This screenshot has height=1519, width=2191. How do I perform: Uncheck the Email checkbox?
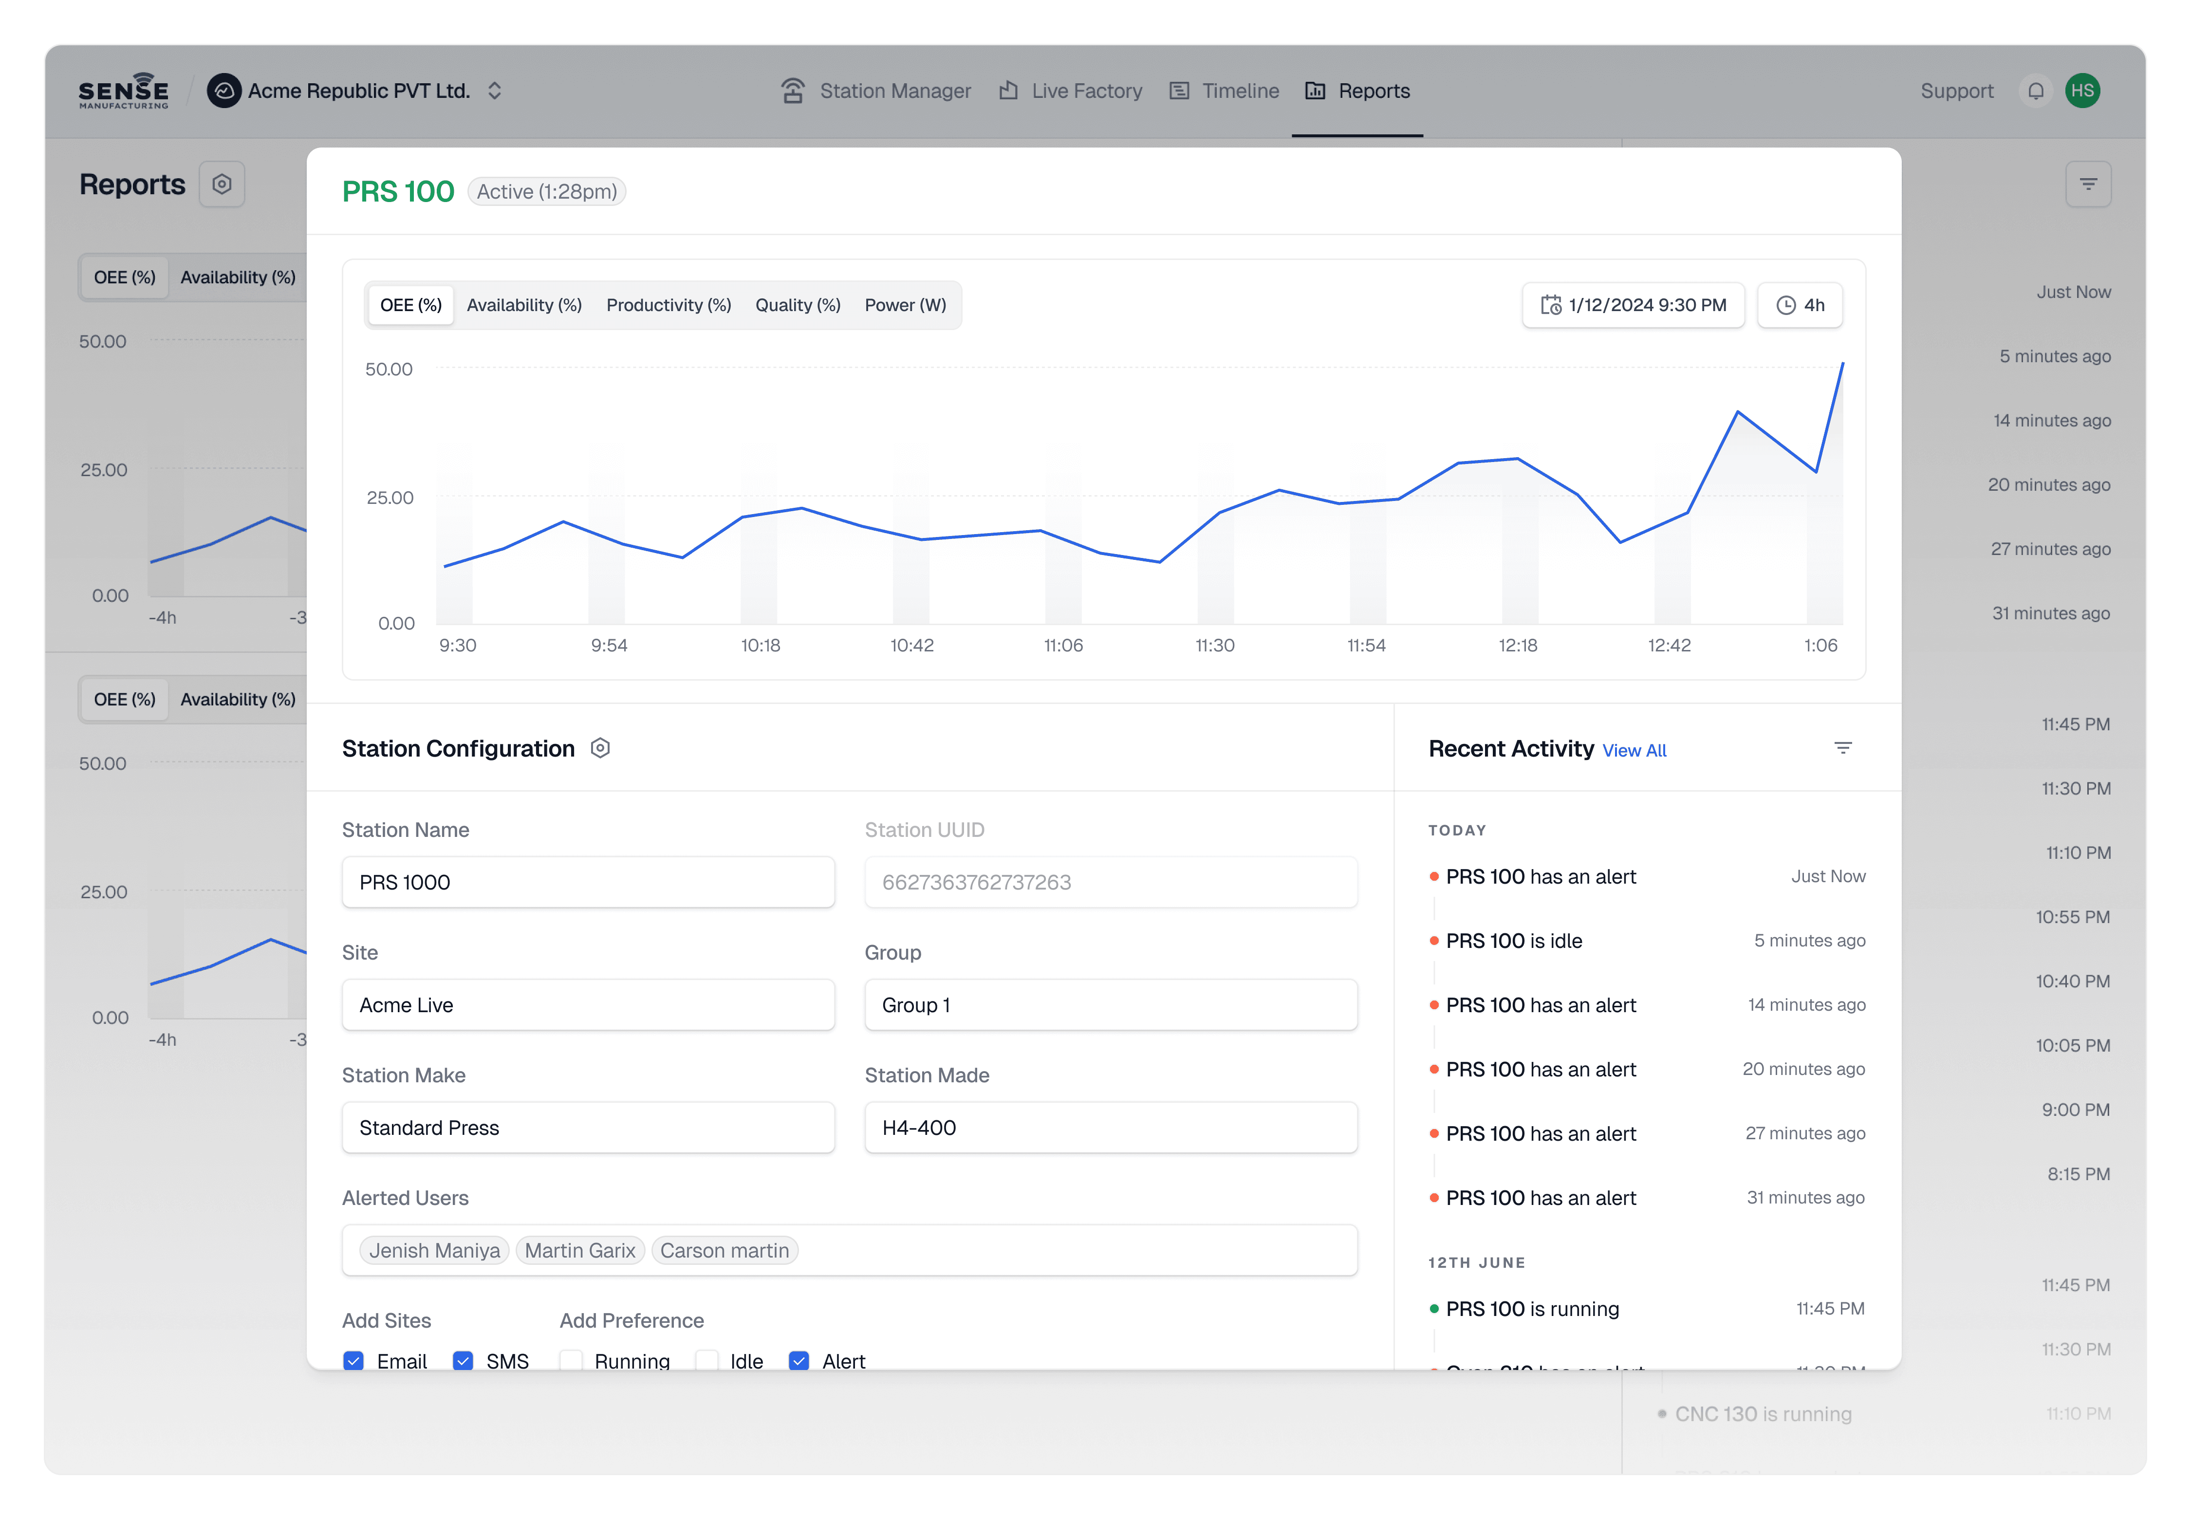click(x=354, y=1360)
